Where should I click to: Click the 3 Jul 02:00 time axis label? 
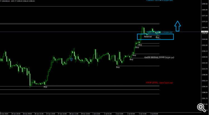[131, 114]
